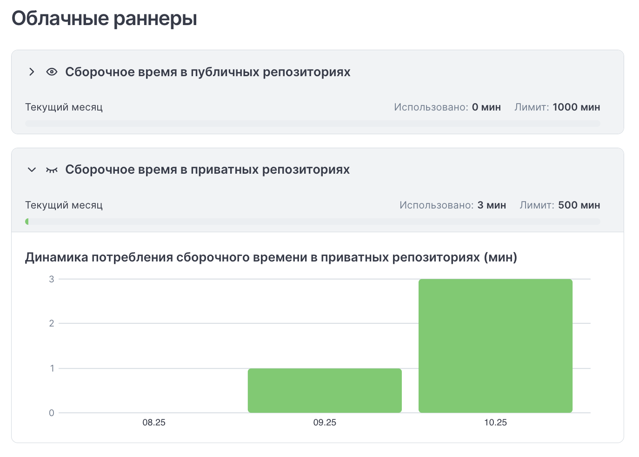Click the open eye icon for public repositories
The image size is (639, 457).
tap(52, 72)
